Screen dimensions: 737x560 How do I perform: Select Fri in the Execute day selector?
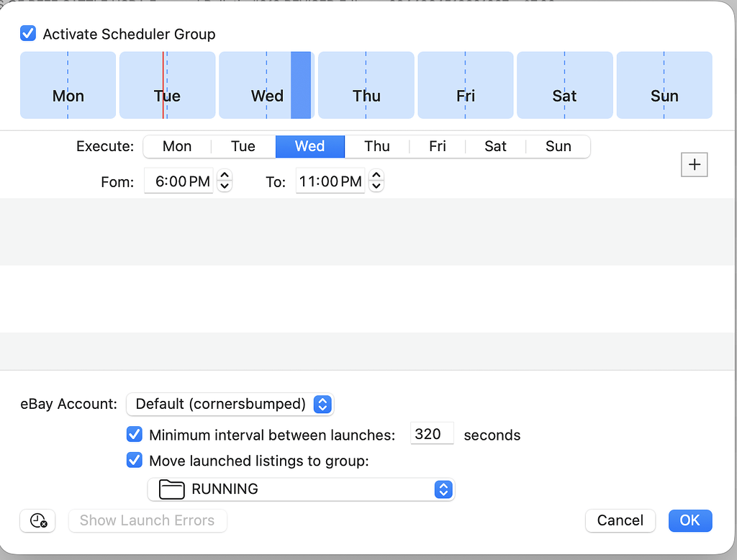[x=437, y=146]
